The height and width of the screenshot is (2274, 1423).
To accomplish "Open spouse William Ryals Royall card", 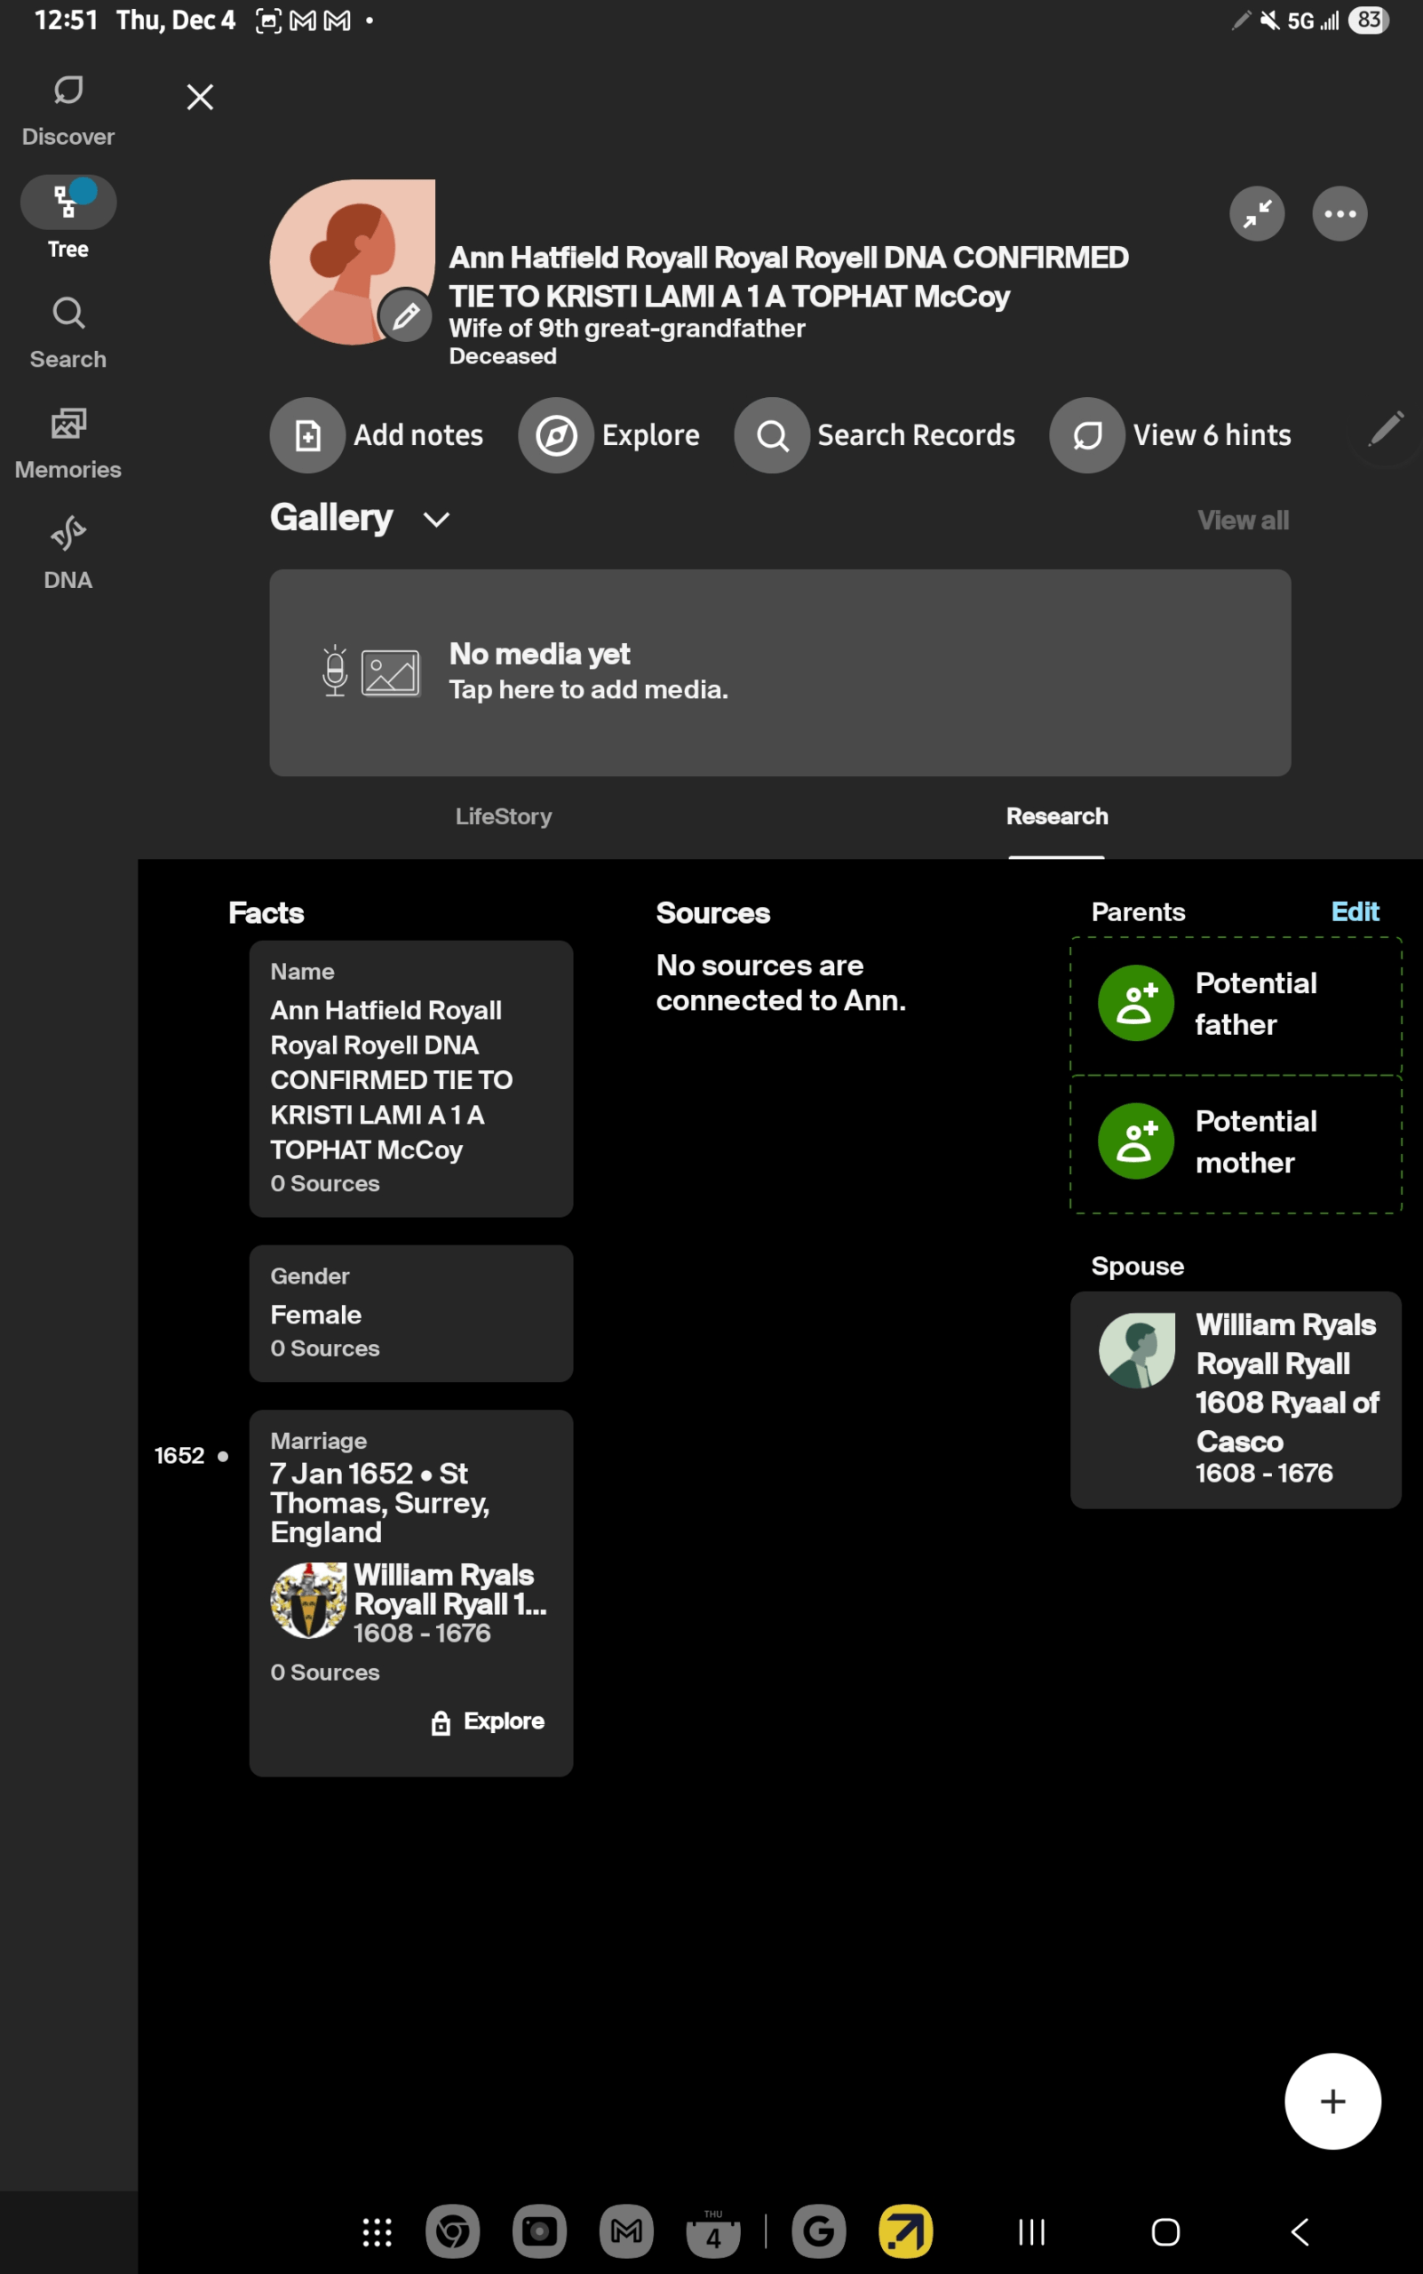I will coord(1235,1399).
